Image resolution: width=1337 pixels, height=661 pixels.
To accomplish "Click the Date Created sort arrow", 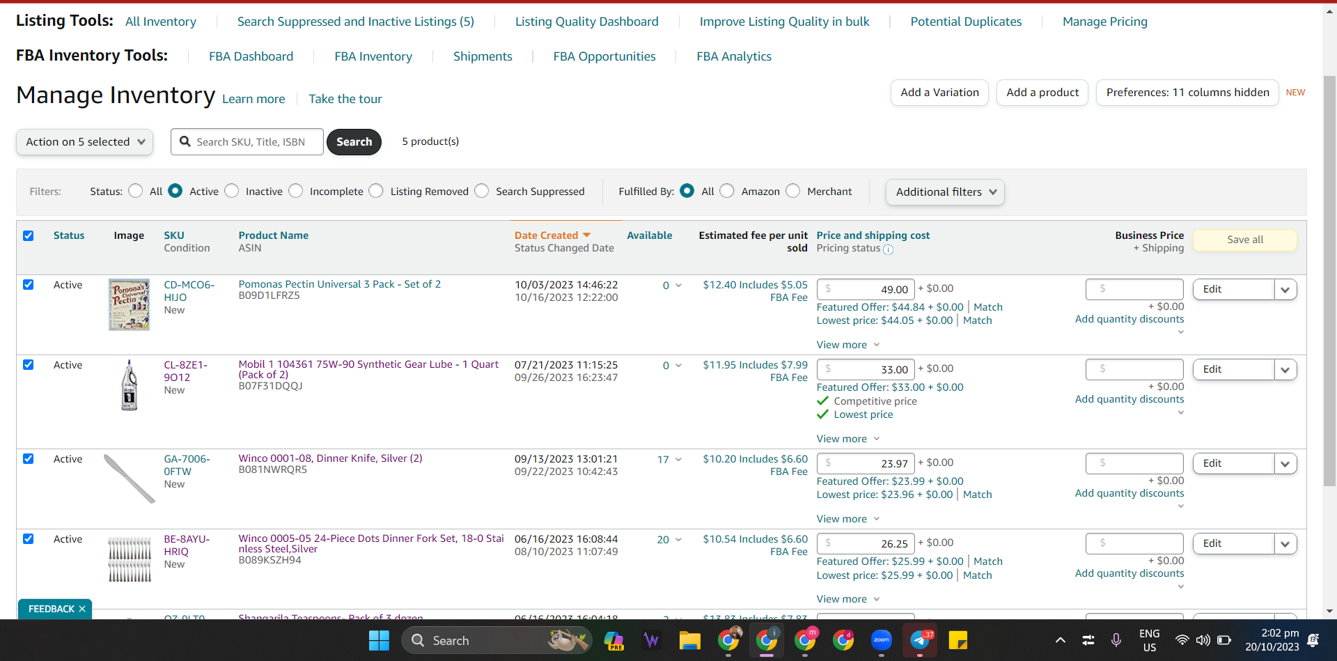I will point(586,235).
